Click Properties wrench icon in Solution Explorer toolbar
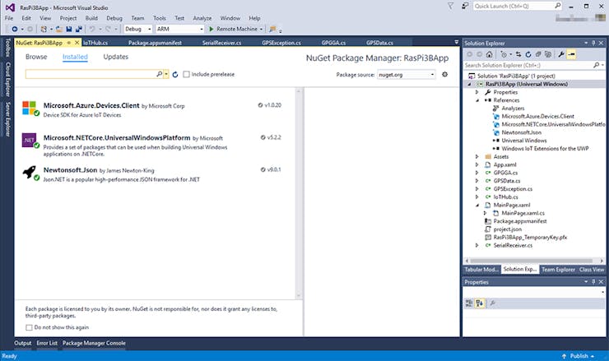The height and width of the screenshot is (361, 609). tap(561, 55)
